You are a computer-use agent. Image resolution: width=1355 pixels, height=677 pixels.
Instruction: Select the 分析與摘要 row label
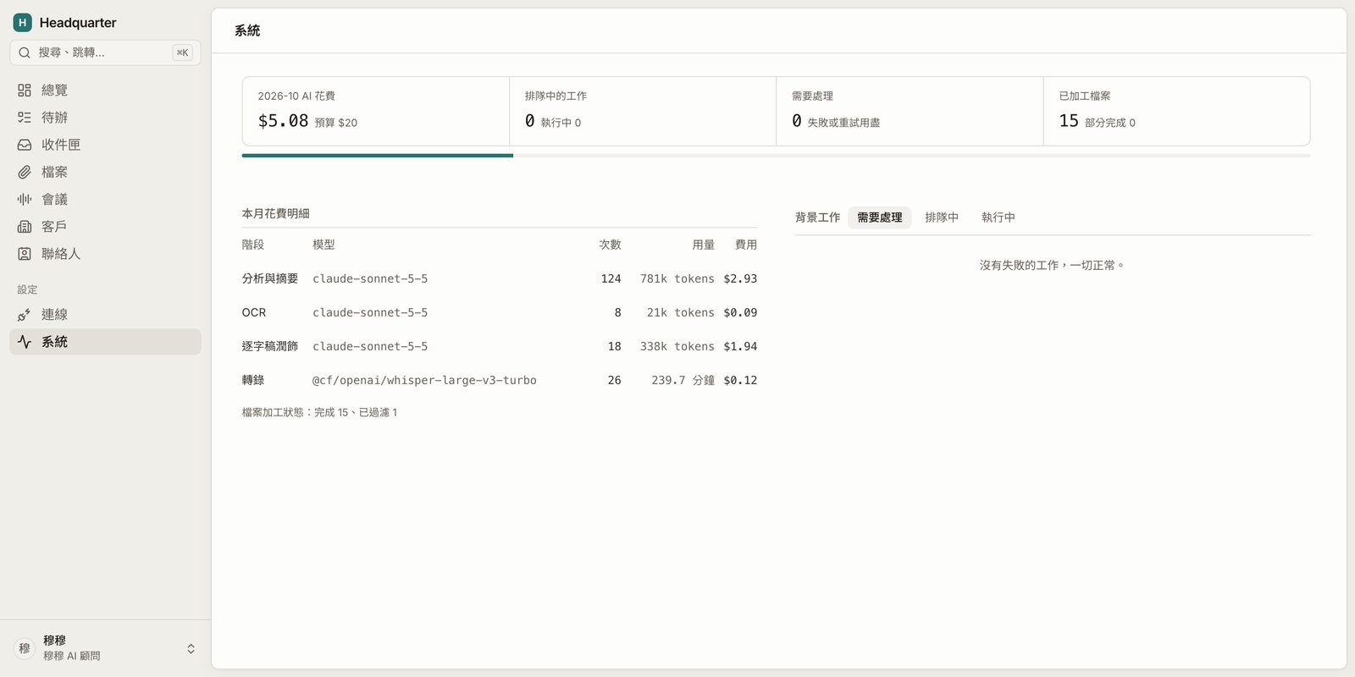[x=270, y=278]
